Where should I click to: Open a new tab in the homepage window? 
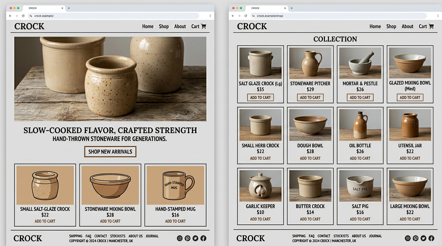[x=69, y=8]
